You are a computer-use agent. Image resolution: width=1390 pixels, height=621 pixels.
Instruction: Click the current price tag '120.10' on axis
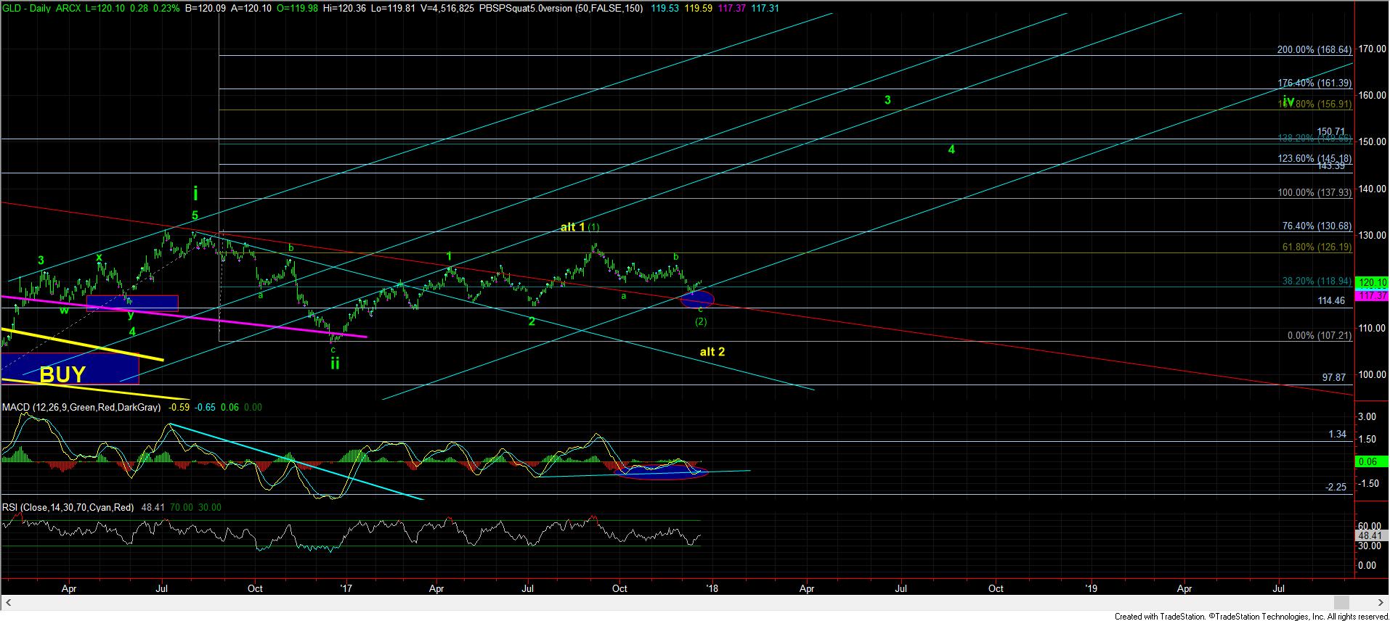(x=1373, y=283)
